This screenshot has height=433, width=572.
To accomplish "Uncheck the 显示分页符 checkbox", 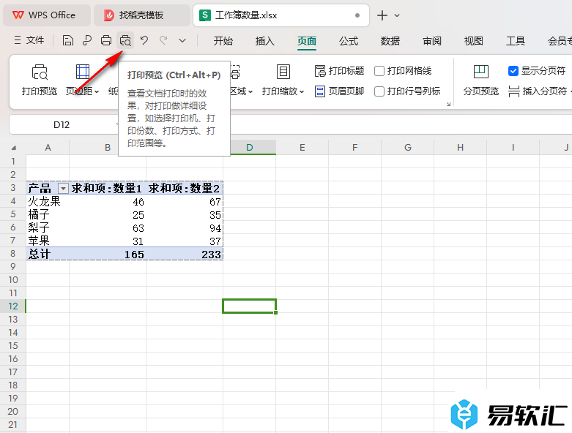I will point(513,71).
